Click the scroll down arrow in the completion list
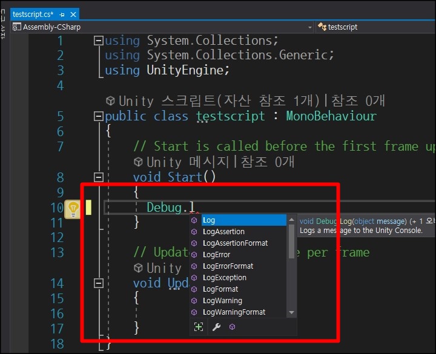Image resolution: width=436 pixels, height=354 pixels. coord(291,312)
